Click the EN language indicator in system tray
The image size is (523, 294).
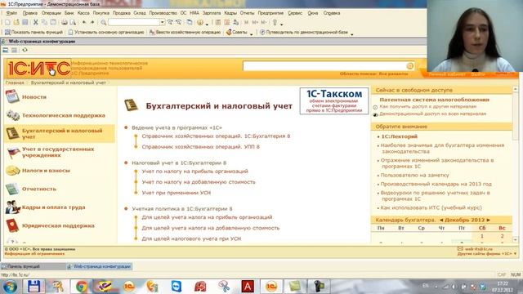pos(425,286)
